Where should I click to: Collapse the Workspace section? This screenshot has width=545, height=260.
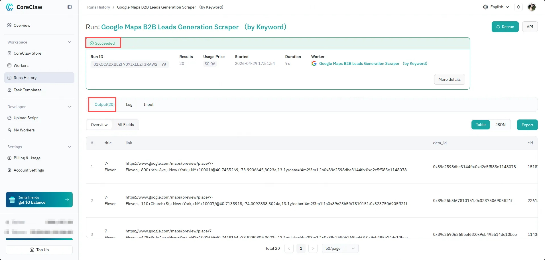pyautogui.click(x=70, y=42)
